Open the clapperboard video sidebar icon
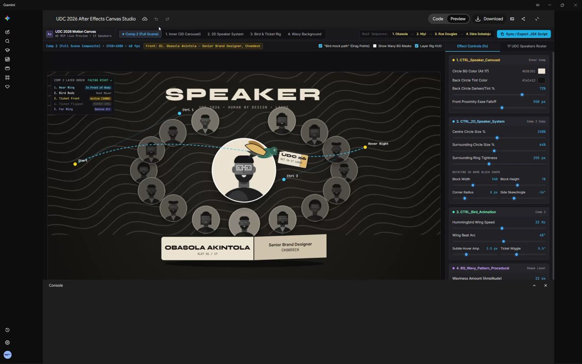The width and height of the screenshot is (582, 364). (8, 68)
